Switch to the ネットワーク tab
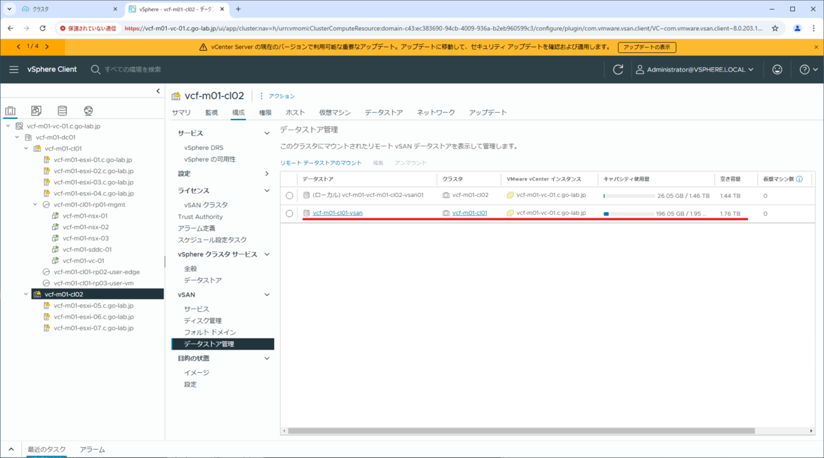The image size is (824, 458). pos(436,112)
